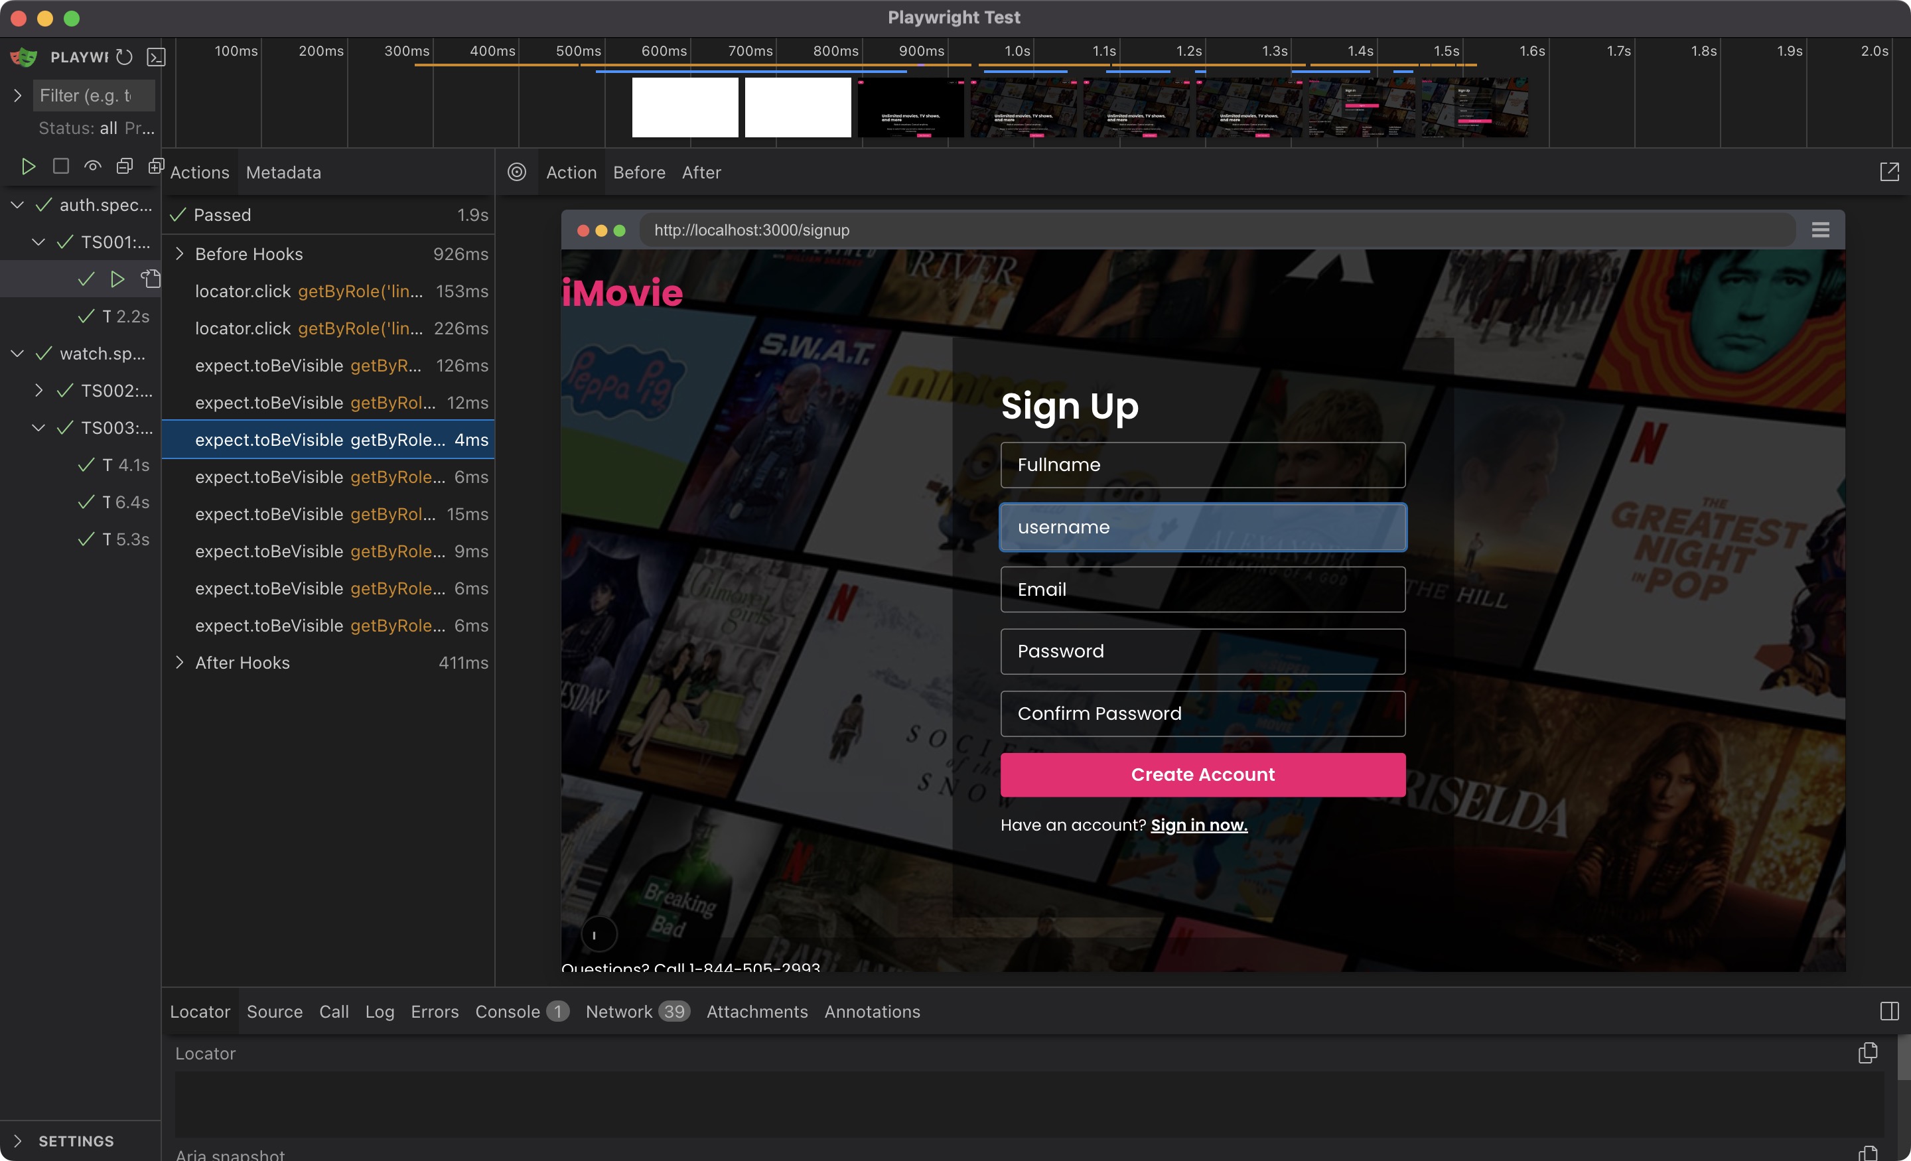This screenshot has width=1911, height=1161.
Task: Select the expect.toBeVisible 12ms action
Action: click(327, 403)
